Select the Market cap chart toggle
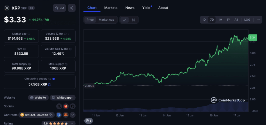Viewport: 266px width, 125px height. pos(107,20)
